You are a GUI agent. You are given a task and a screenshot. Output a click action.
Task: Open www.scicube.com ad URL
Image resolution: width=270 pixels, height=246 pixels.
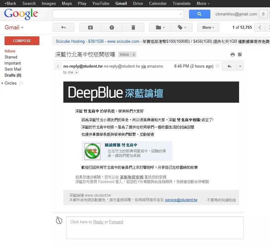click(x=123, y=41)
